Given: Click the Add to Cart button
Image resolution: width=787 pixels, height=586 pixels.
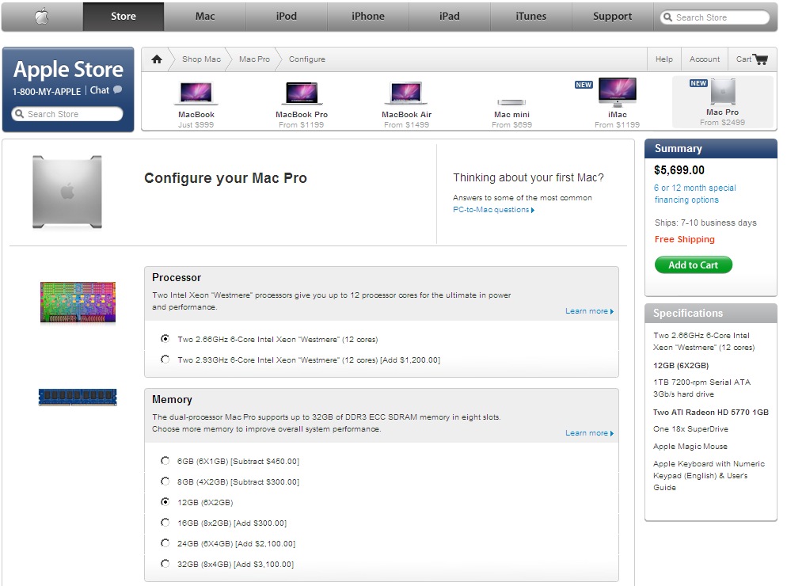Looking at the screenshot, I should click(x=693, y=265).
